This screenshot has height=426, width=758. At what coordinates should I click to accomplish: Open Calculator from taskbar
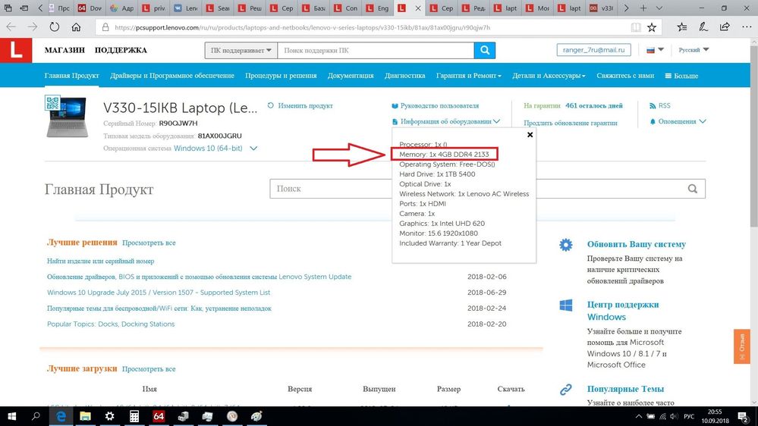click(134, 416)
